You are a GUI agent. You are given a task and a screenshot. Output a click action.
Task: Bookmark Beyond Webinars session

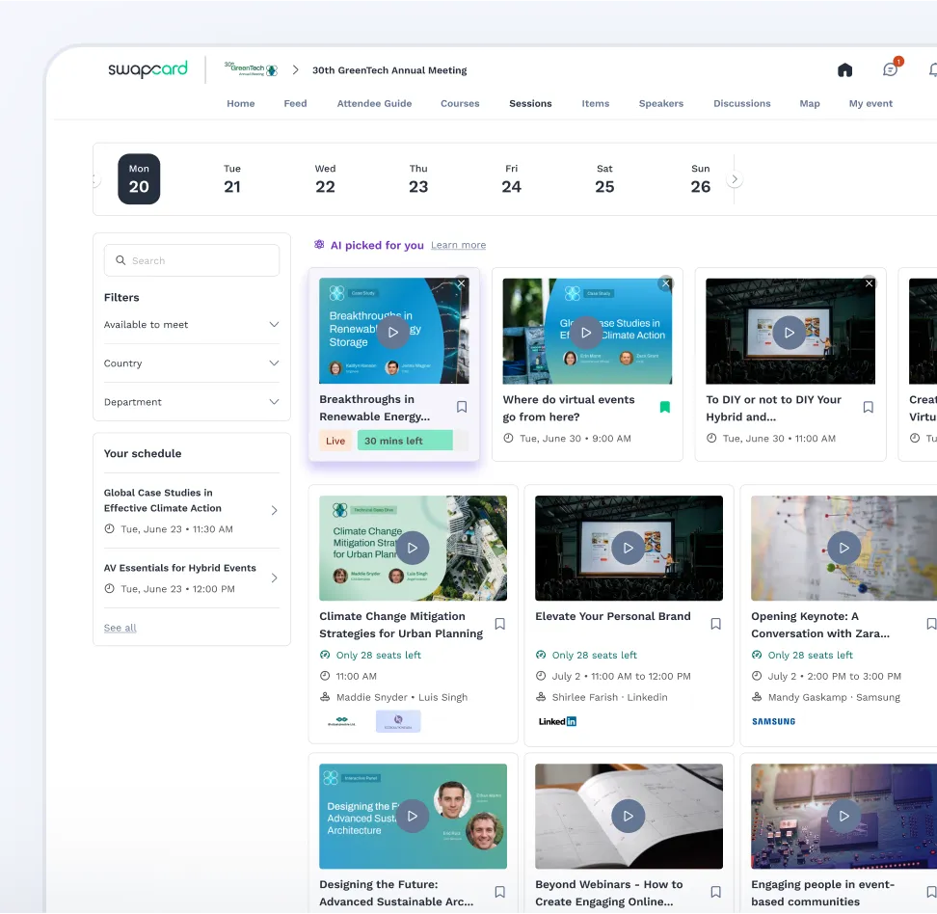[x=716, y=892]
